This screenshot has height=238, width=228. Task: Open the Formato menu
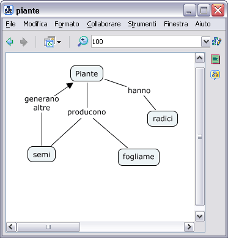[x=67, y=24]
